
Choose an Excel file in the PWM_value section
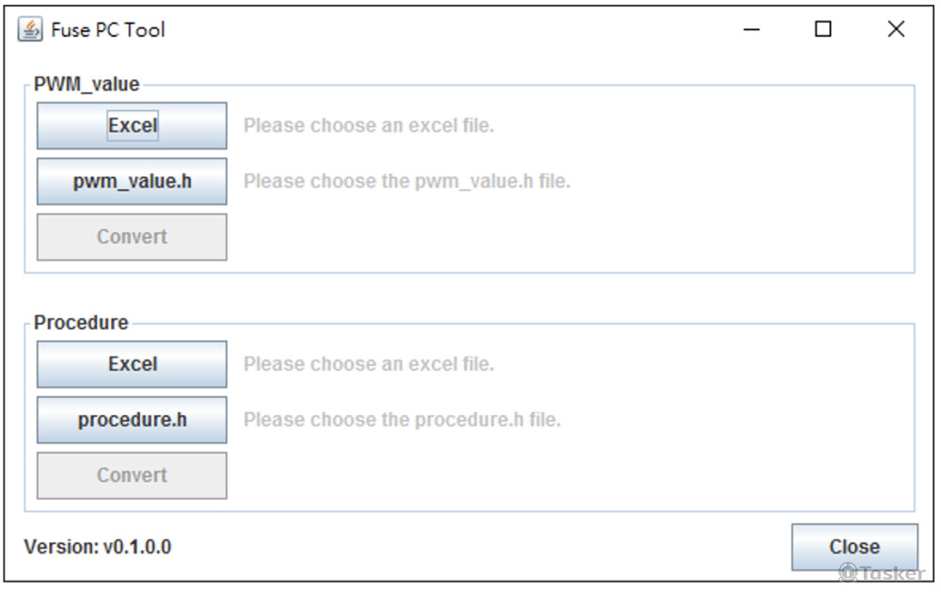132,125
